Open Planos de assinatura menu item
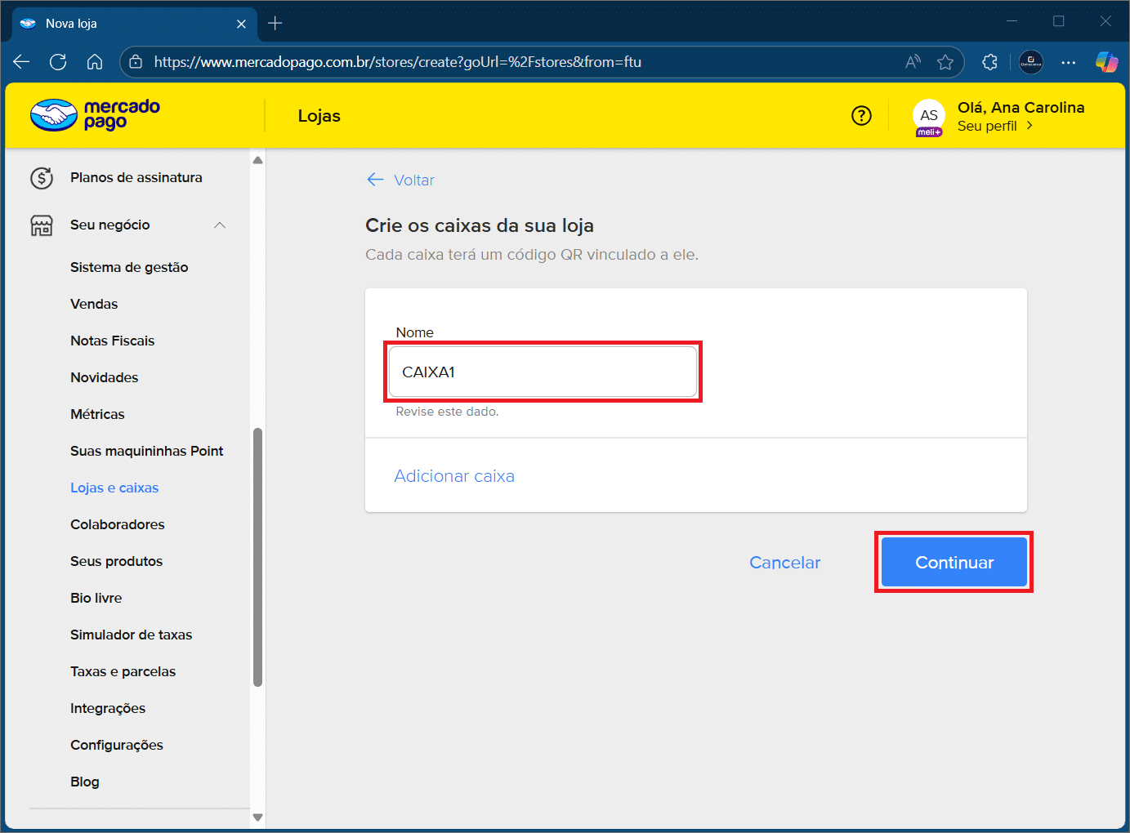The width and height of the screenshot is (1130, 833). 136,177
